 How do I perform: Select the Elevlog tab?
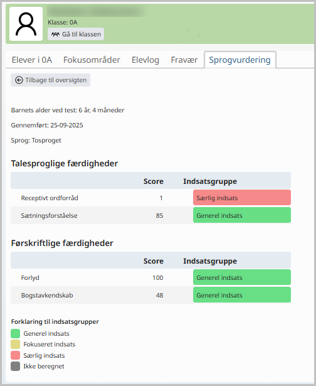pos(145,60)
